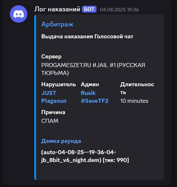Click the Сервер field heading

pos(51,57)
